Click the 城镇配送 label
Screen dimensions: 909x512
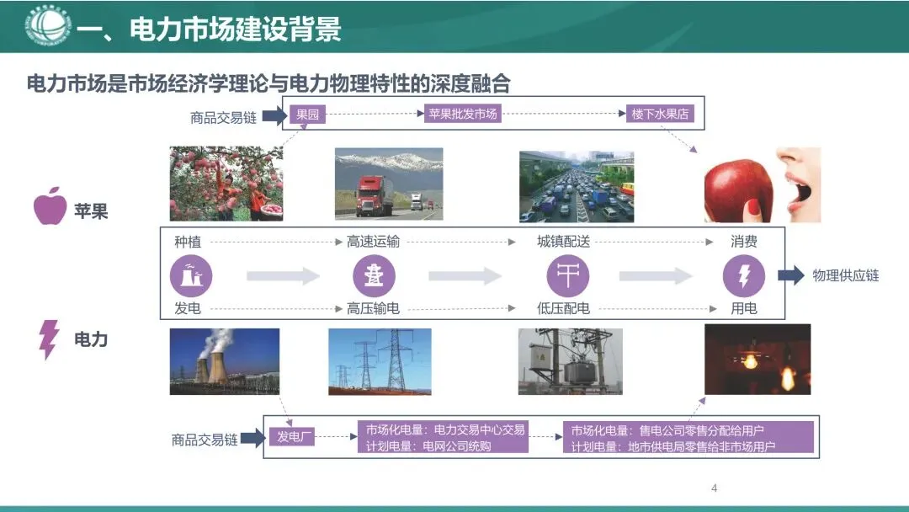click(x=563, y=242)
